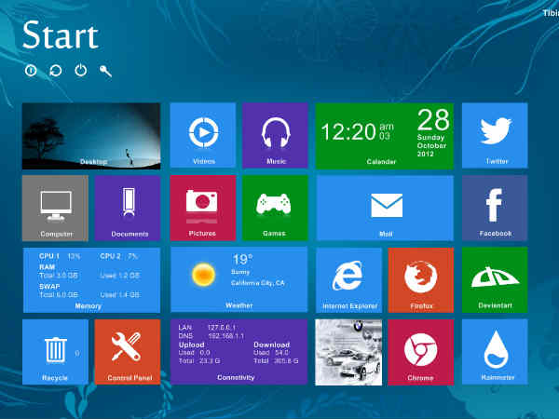Open the Desktop tile

tap(91, 136)
